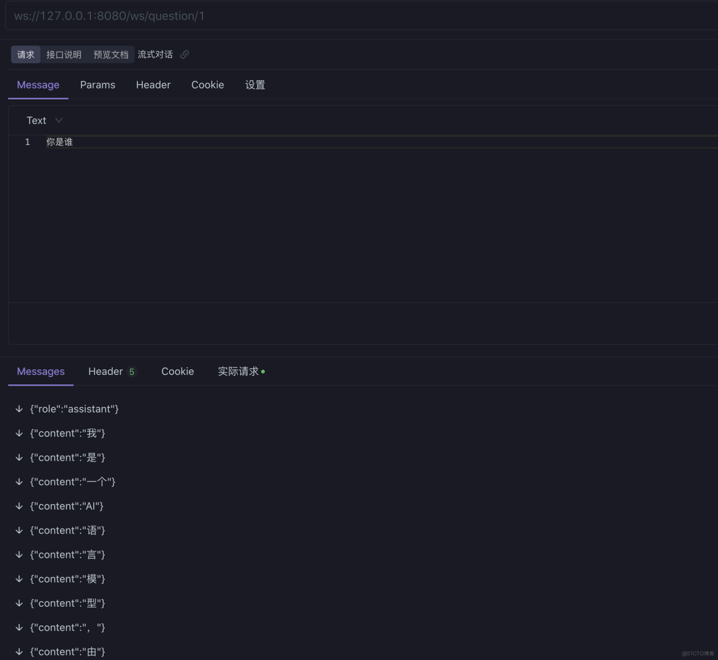Screen dimensions: 718x660
Task: Switch to the Message request tab
Action: pos(38,85)
